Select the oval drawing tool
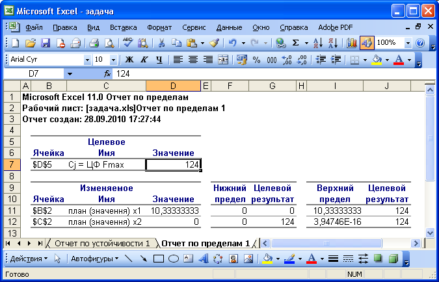The width and height of the screenshot is (439, 282). click(x=174, y=259)
